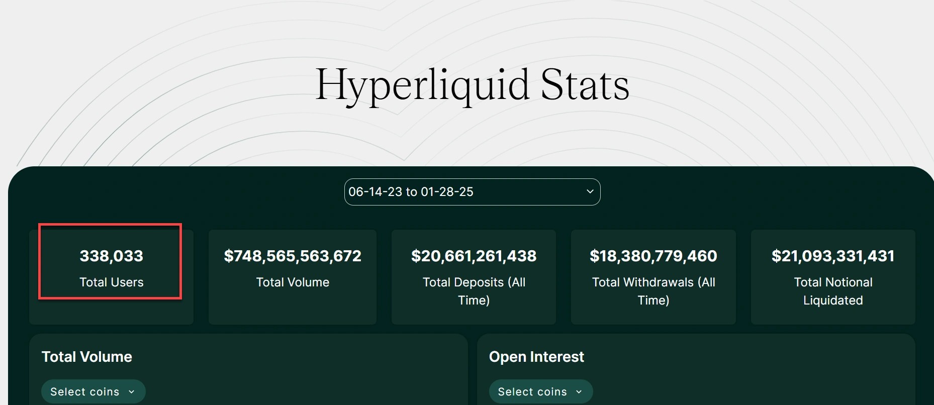Open the date range dropdown 06-14-23 to 01-28-25
This screenshot has width=934, height=405.
tap(472, 192)
